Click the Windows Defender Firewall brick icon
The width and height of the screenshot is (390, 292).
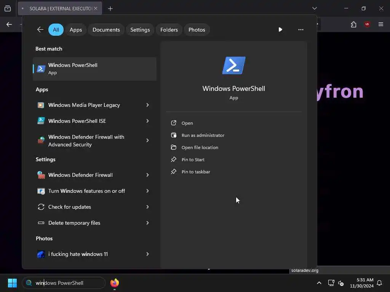41,175
